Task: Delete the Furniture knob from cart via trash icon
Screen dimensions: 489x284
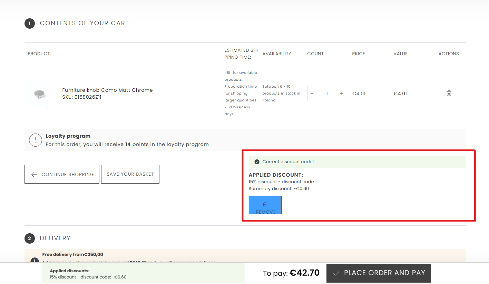Action: 449,93
